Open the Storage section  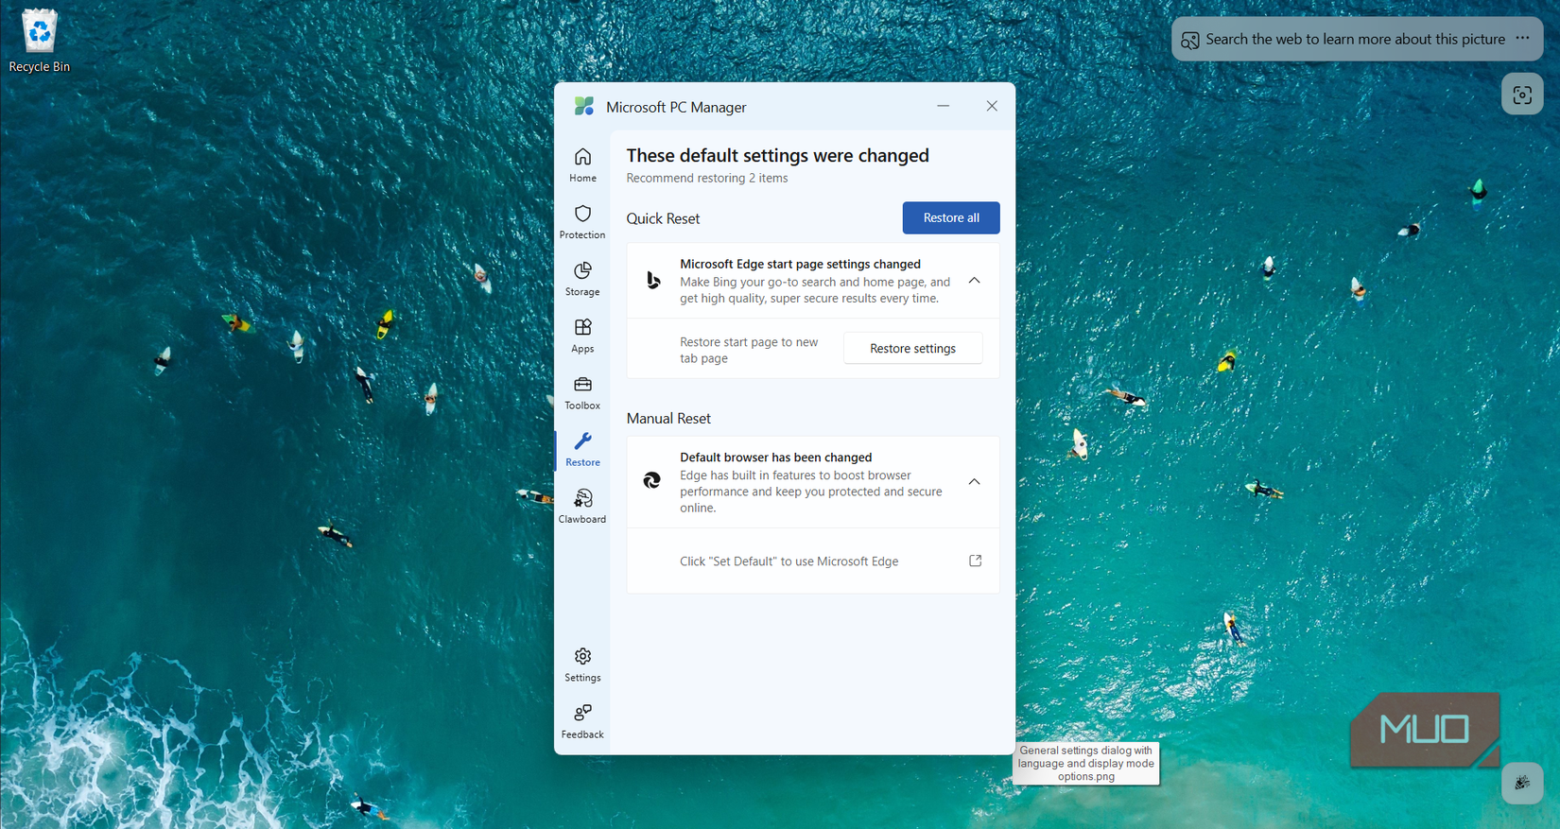click(582, 279)
